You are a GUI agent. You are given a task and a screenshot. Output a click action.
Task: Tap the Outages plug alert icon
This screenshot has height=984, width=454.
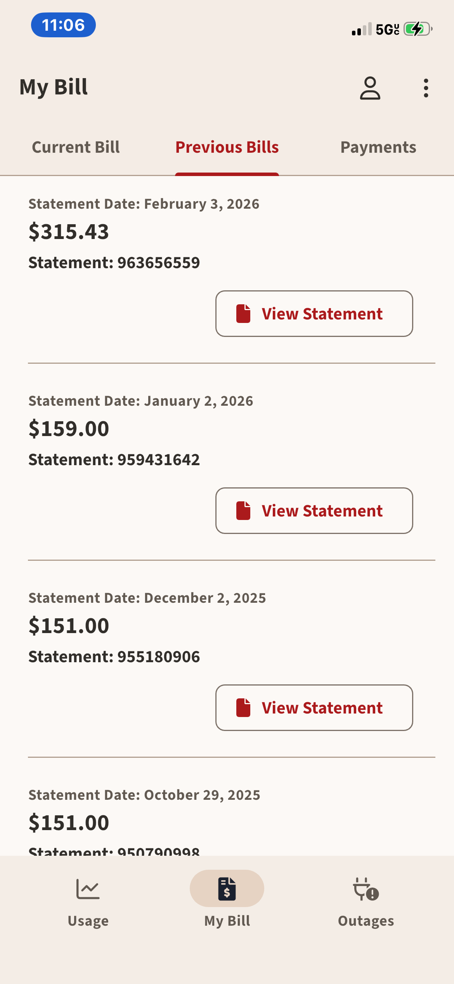click(x=366, y=889)
